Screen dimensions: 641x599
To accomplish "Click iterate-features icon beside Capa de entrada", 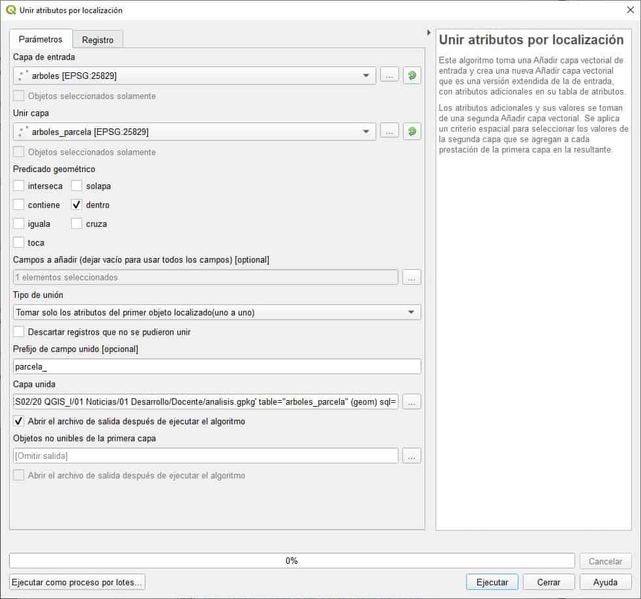I will point(411,76).
